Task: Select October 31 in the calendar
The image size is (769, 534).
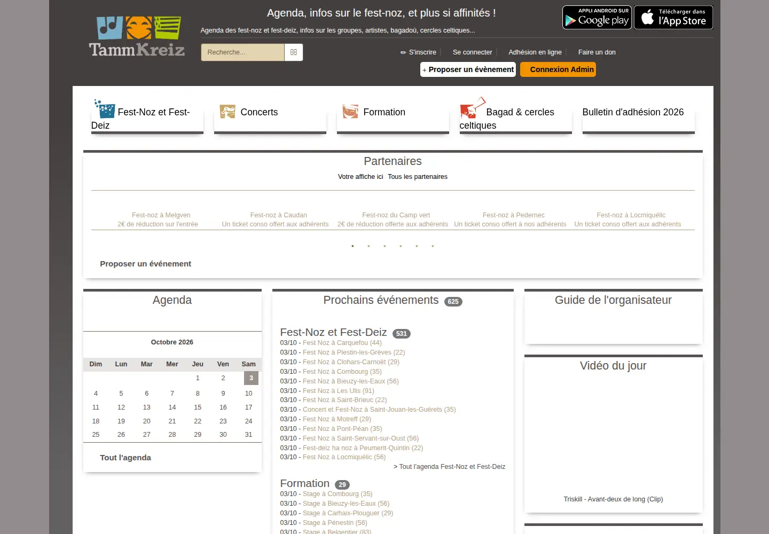Action: 248,435
